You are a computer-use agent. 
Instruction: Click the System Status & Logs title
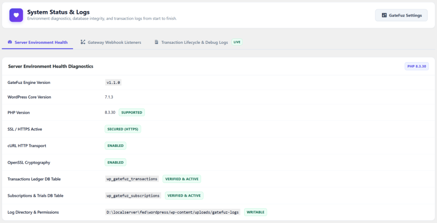tap(58, 12)
